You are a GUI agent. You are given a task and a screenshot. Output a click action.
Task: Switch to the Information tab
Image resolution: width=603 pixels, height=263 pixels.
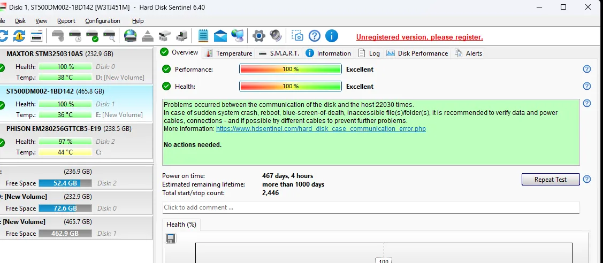click(x=329, y=53)
